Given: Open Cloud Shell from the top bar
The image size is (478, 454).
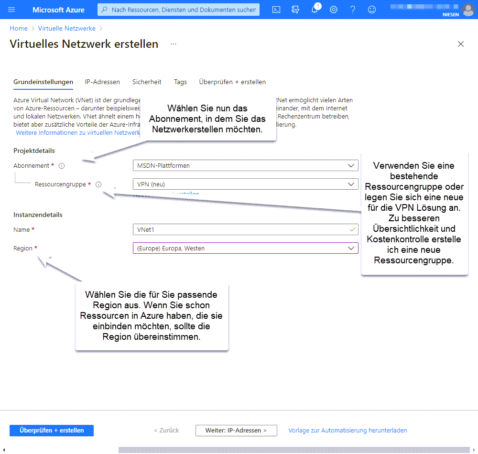Looking at the screenshot, I should [x=276, y=10].
